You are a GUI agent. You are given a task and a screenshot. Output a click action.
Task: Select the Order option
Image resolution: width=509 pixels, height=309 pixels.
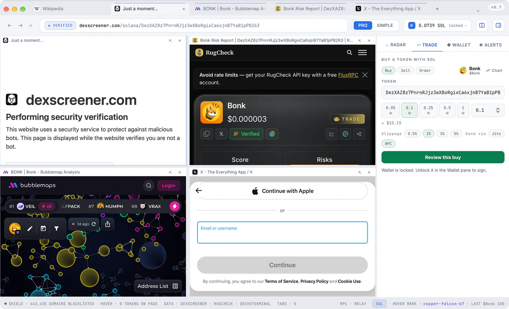[x=425, y=71]
